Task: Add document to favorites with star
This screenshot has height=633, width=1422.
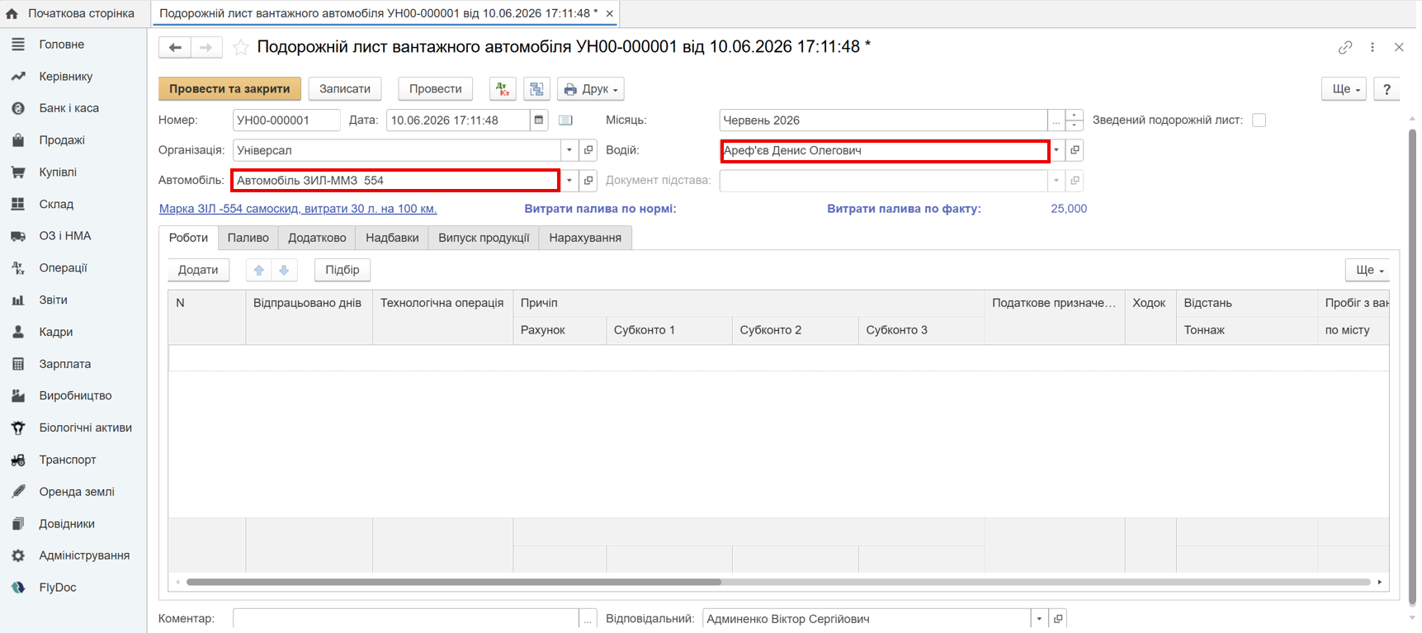Action: [240, 48]
